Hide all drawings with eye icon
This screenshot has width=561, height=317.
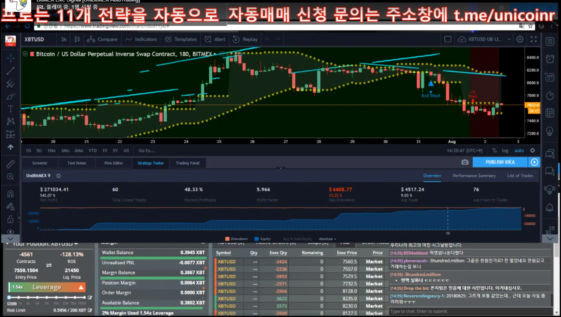[x=10, y=232]
